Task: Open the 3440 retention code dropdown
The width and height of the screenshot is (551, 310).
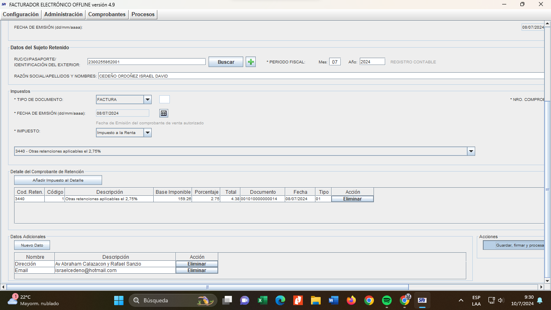Action: pos(471,151)
